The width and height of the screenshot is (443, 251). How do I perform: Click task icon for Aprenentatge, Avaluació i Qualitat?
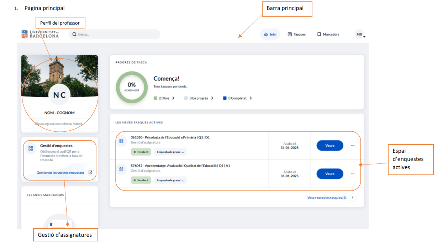(x=121, y=169)
